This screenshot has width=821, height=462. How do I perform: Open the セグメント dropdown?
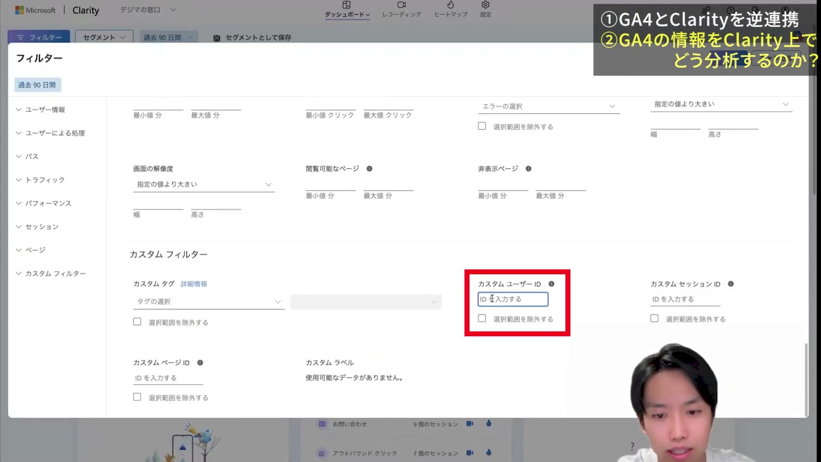pyautogui.click(x=104, y=37)
